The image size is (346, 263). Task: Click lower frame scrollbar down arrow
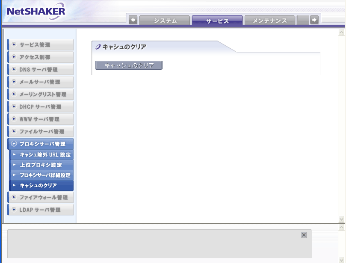pyautogui.click(x=341, y=260)
